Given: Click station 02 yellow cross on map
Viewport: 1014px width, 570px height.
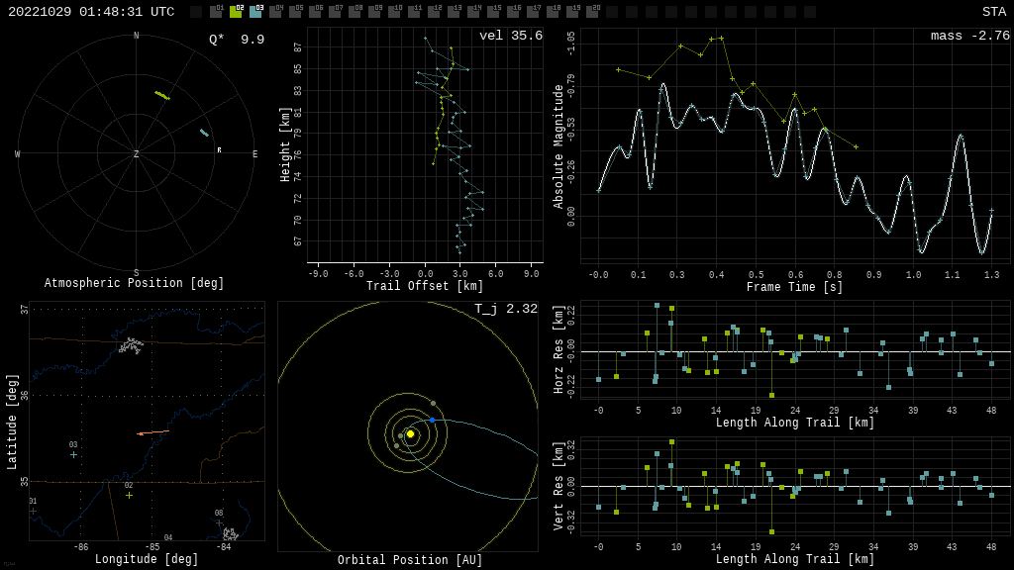Looking at the screenshot, I should (129, 495).
